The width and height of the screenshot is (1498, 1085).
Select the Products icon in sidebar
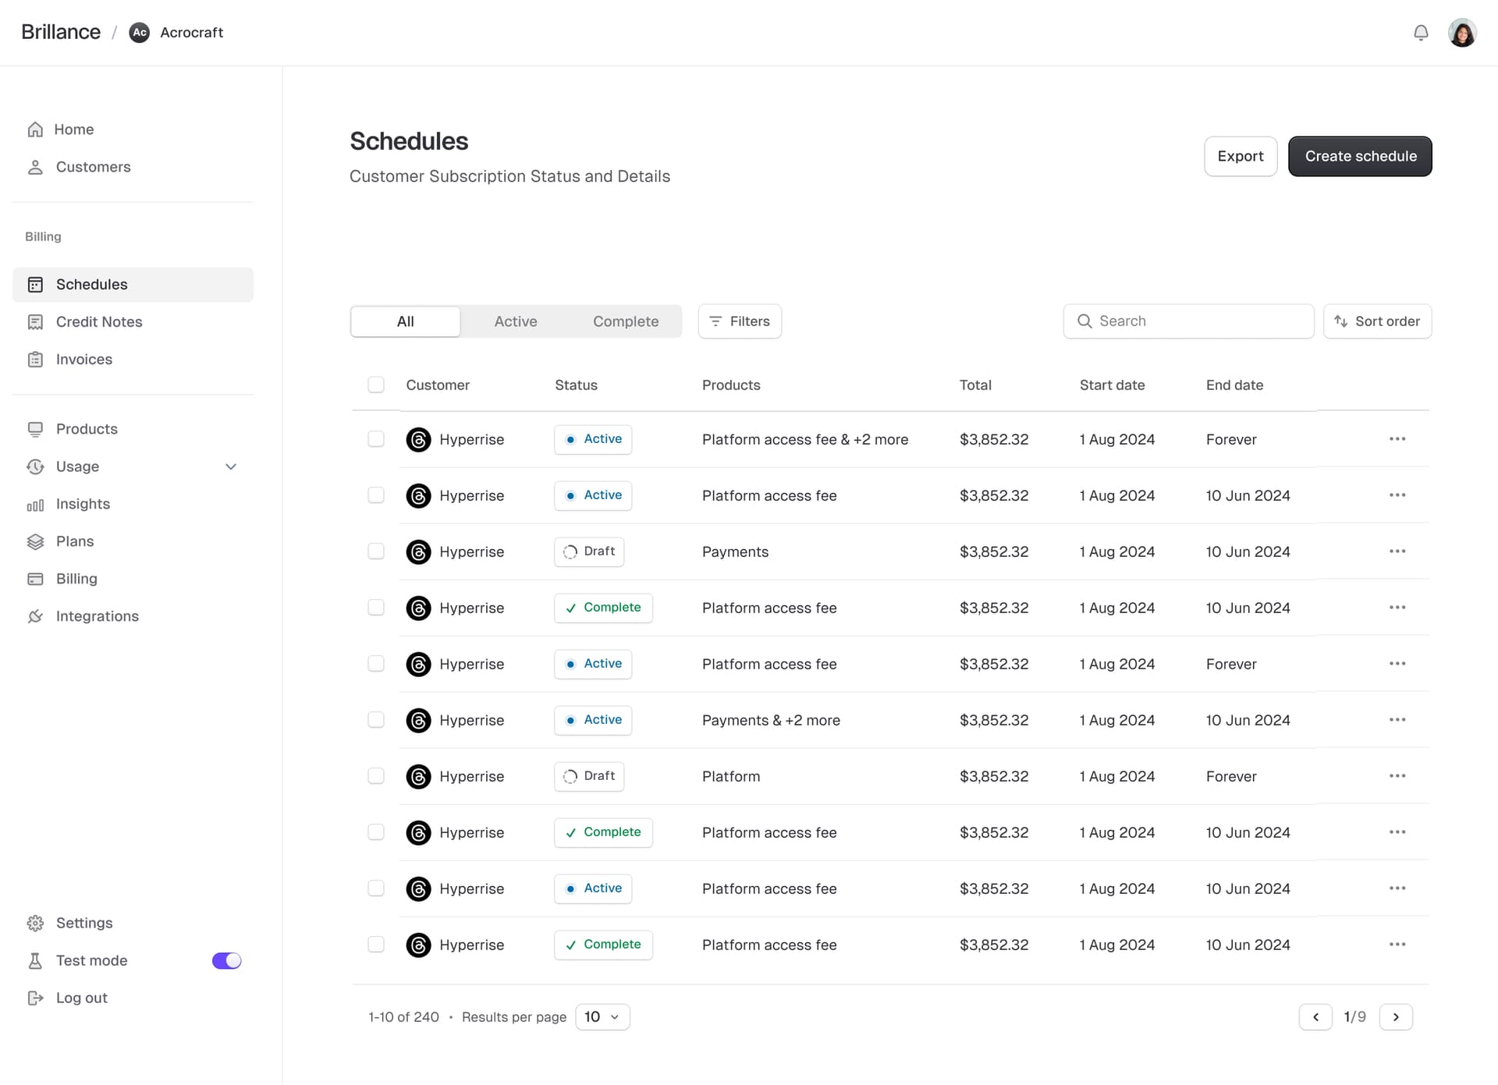click(36, 428)
